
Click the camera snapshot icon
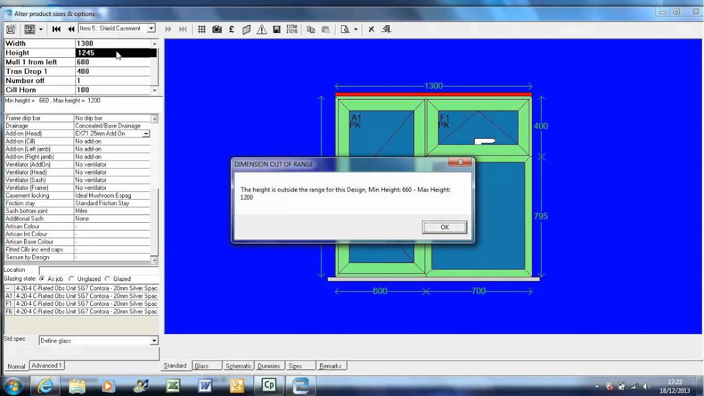coord(217,29)
